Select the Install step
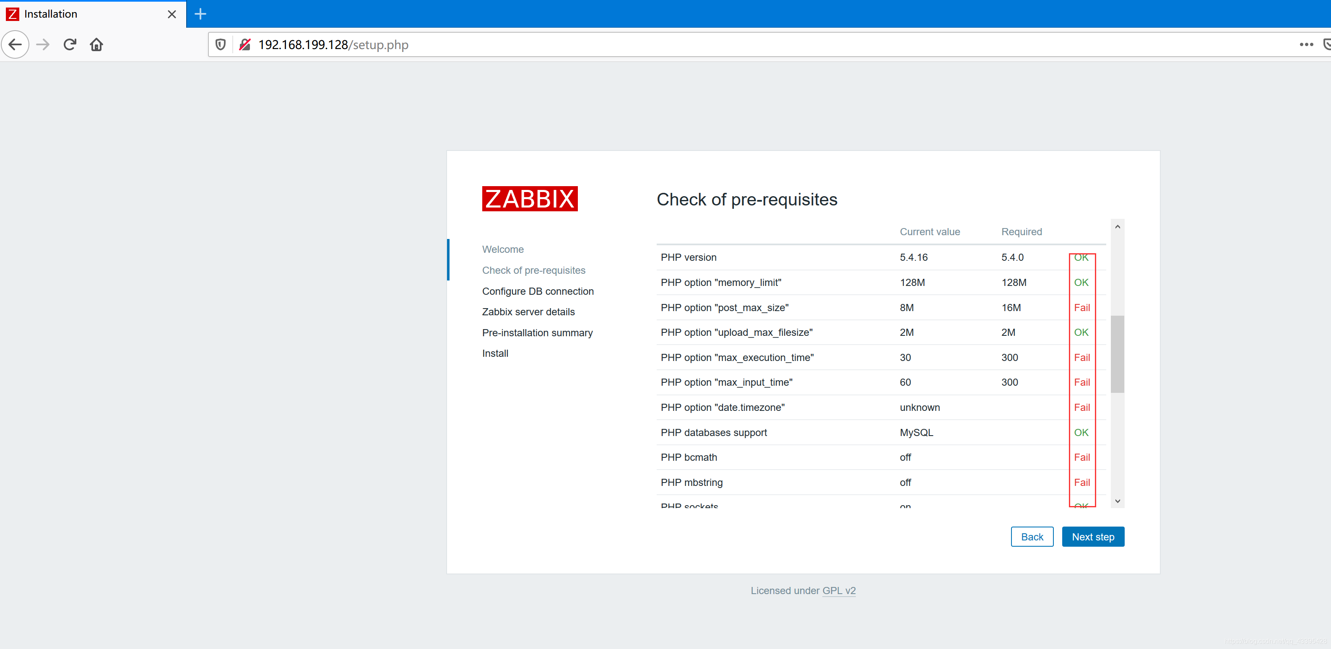This screenshot has height=649, width=1331. pos(495,353)
